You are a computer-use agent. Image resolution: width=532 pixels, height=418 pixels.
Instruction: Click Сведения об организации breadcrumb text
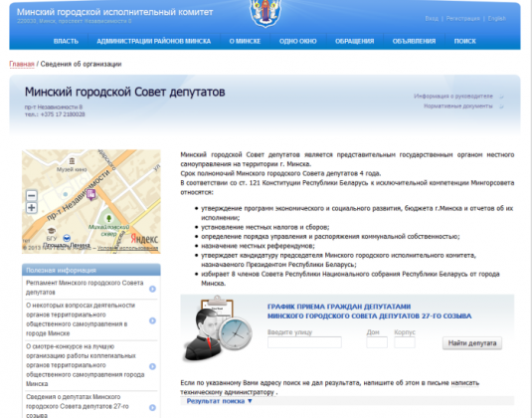pos(81,64)
